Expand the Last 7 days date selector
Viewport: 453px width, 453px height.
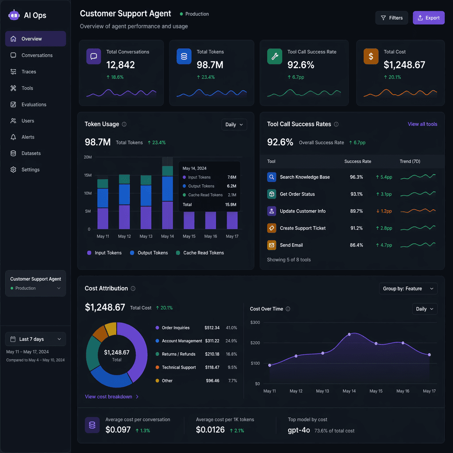click(x=35, y=339)
